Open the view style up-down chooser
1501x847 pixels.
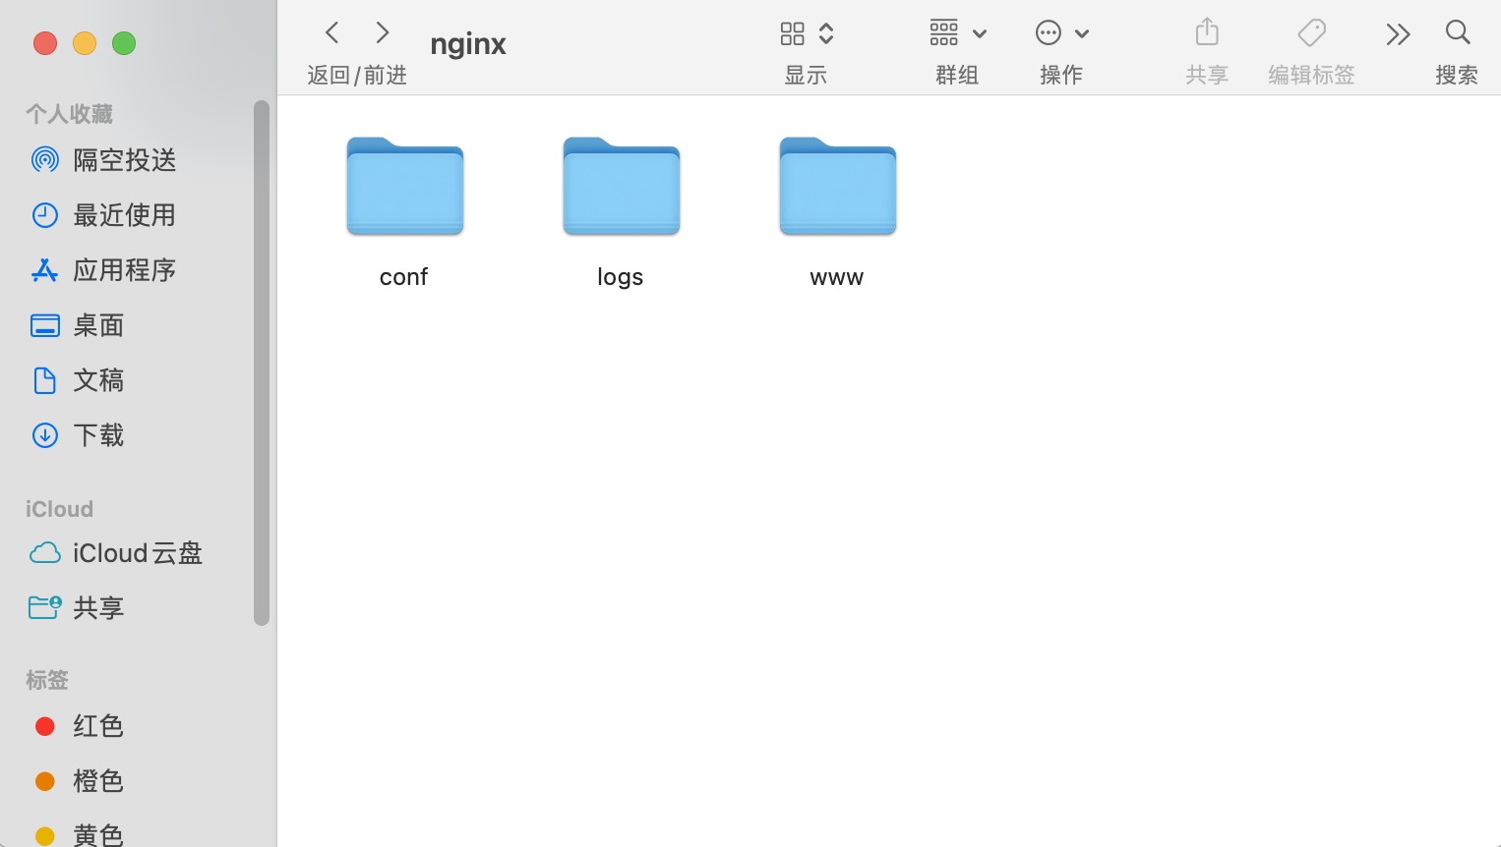[826, 33]
